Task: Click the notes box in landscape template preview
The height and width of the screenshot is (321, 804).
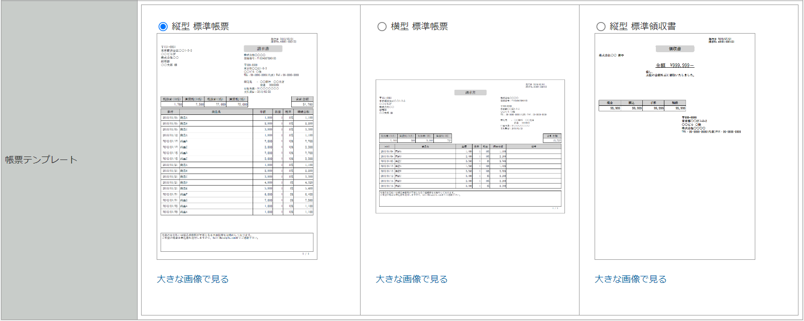Action: click(470, 198)
